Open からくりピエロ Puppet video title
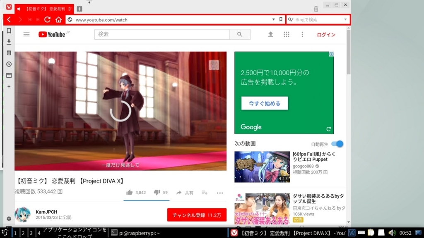The width and height of the screenshot is (424, 238). tap(314, 157)
